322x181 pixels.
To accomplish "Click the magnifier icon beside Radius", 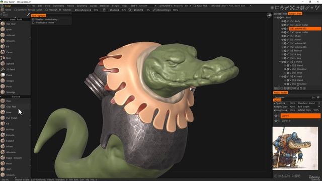I will [130, 10].
